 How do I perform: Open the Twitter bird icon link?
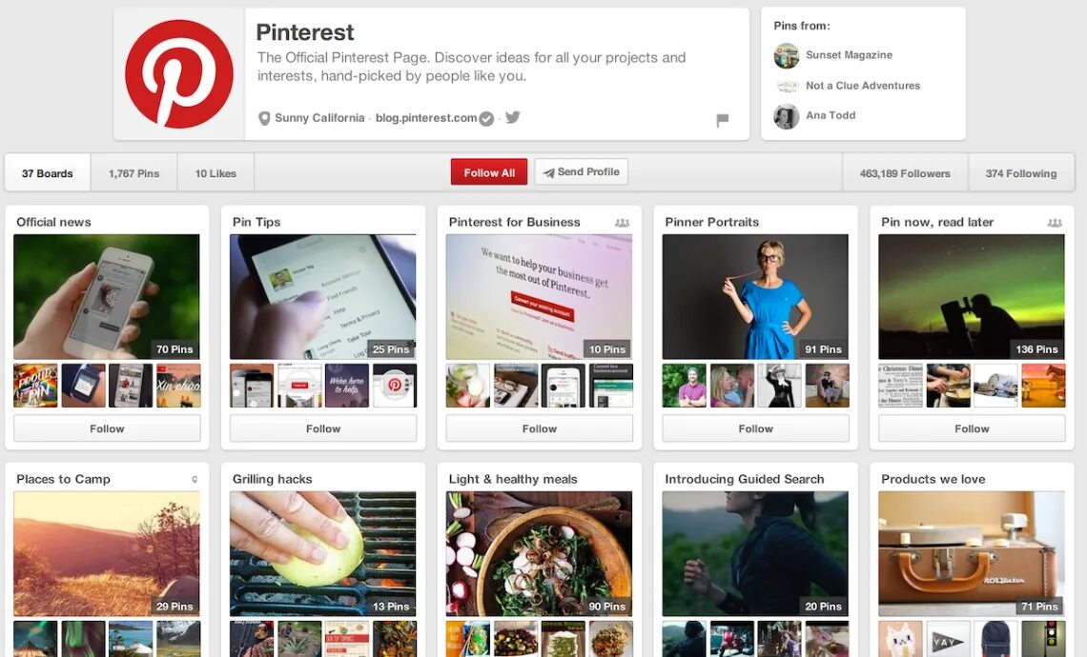(x=512, y=117)
